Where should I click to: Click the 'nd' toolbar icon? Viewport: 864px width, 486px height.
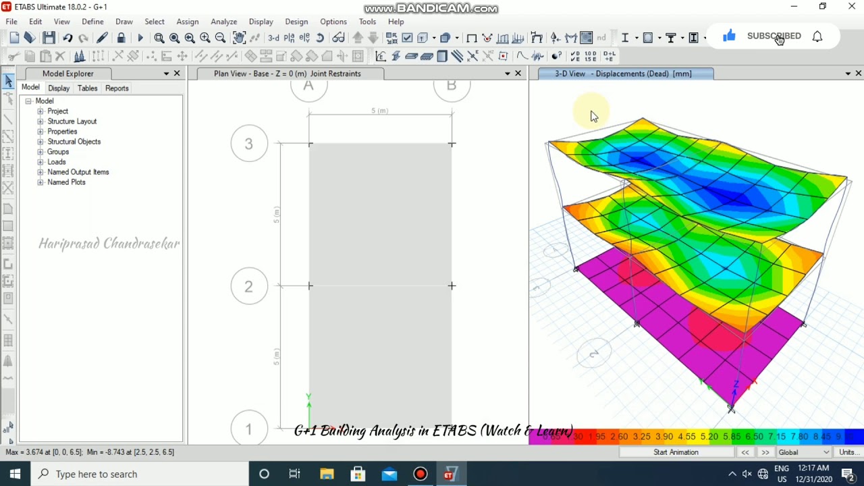click(x=601, y=38)
